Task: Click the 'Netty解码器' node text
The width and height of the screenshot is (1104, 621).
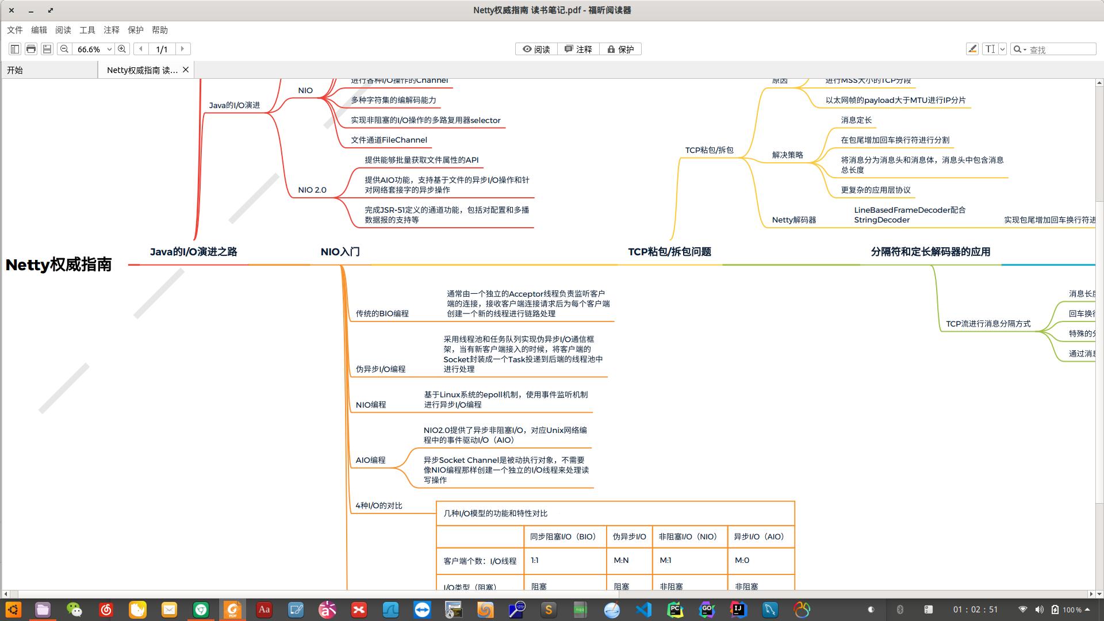Action: point(793,220)
